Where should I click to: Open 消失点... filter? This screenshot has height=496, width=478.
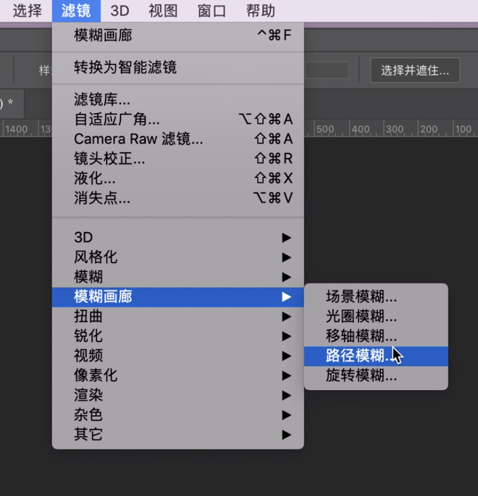[x=102, y=198]
